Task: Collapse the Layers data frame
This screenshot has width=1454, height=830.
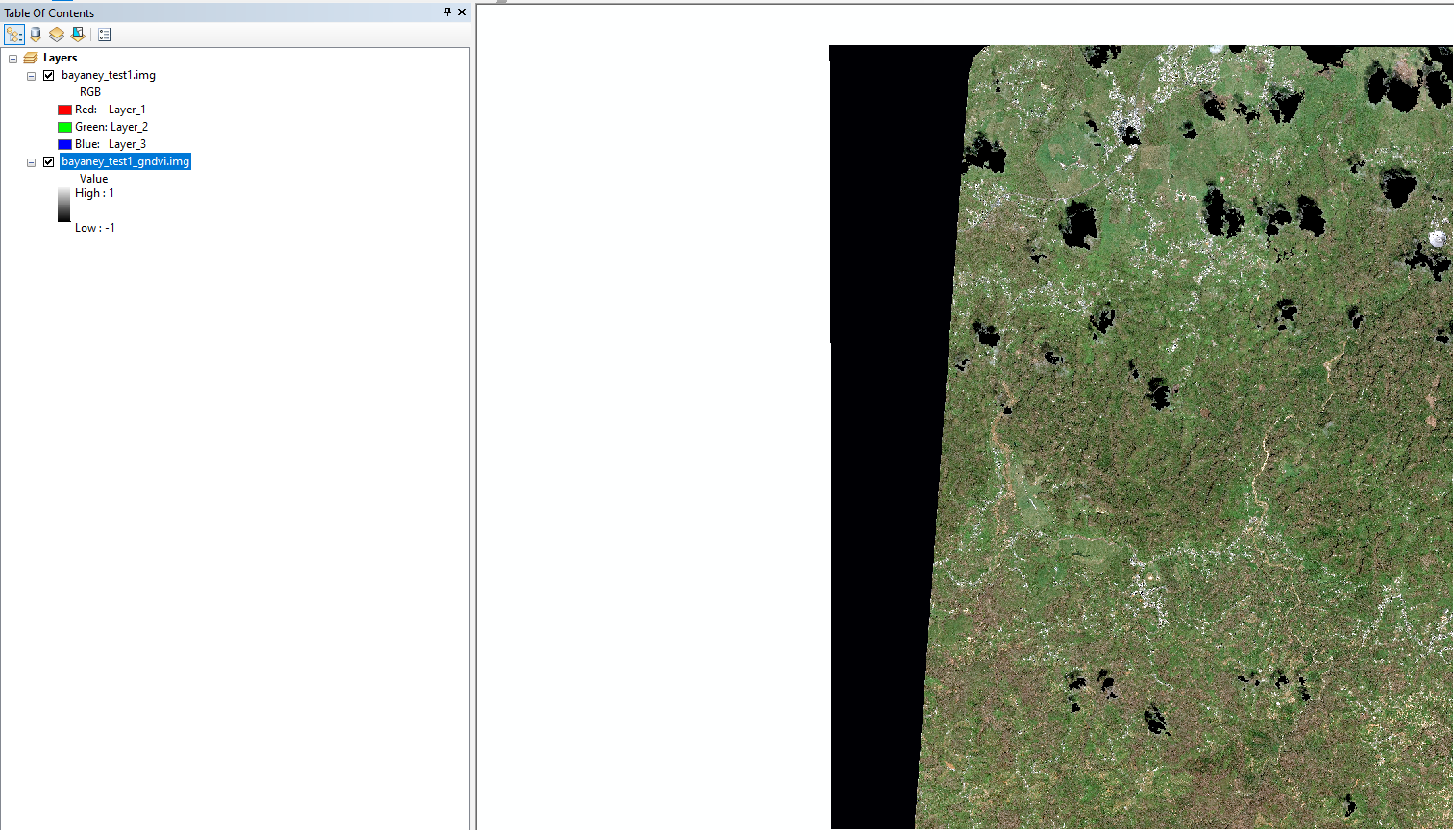Action: [x=13, y=59]
